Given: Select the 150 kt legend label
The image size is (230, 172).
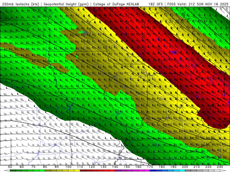Looking at the screenshot, I should 127,167.
